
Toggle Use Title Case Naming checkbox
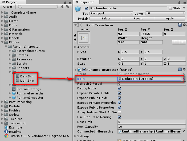click(x=119, y=117)
